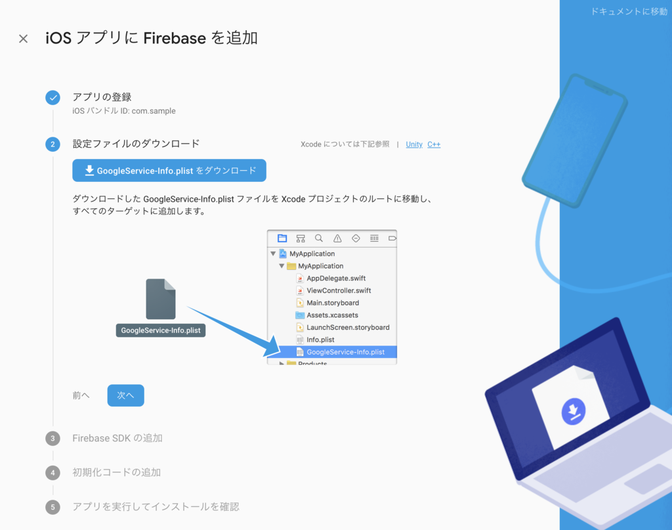The height and width of the screenshot is (530, 672).
Task: Click the dark GoogleService-Info.plist file label
Action: pos(161,330)
